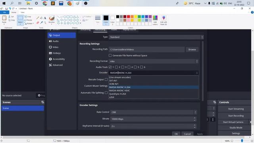
Task: Select Output in settings sidebar
Action: click(62, 35)
